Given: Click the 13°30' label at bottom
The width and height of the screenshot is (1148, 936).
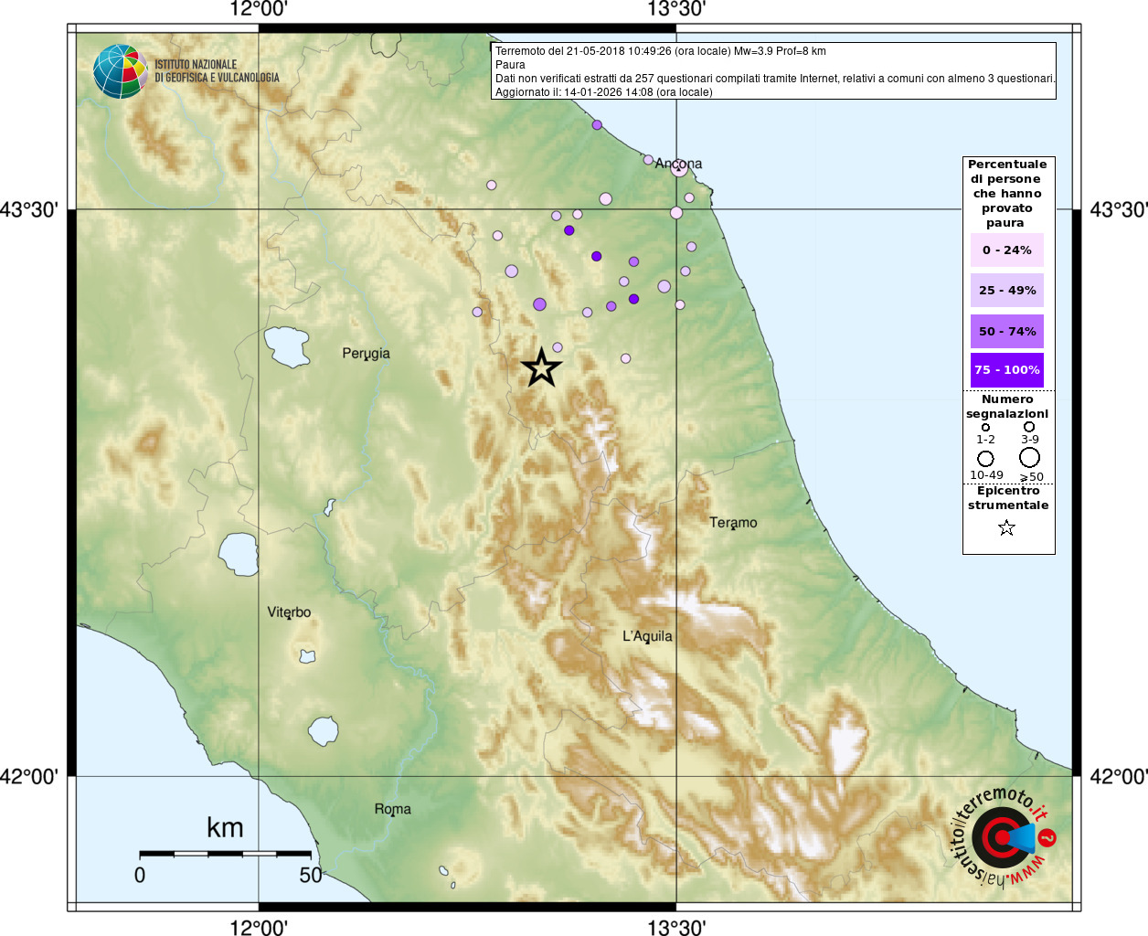Looking at the screenshot, I should (x=676, y=927).
